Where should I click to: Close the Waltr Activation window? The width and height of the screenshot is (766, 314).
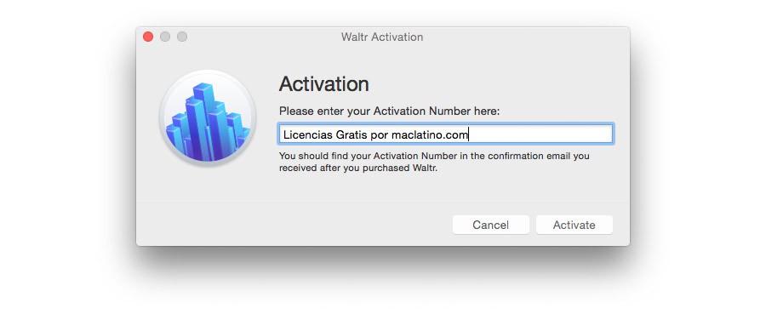148,37
